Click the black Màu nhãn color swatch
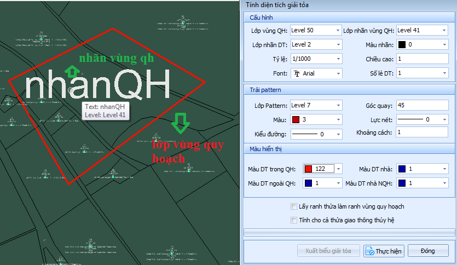 [402, 44]
